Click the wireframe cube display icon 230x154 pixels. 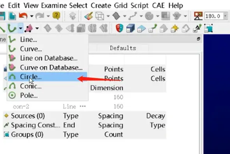tap(100, 16)
